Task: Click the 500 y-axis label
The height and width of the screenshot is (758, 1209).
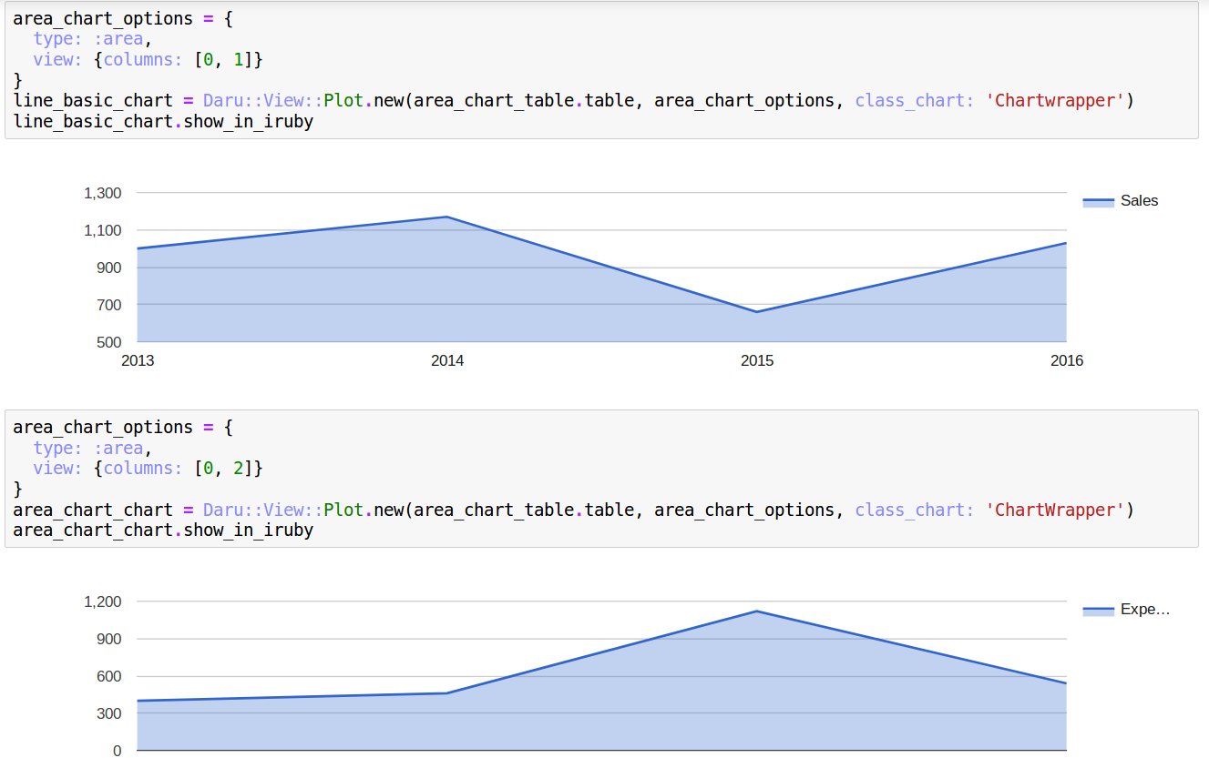Action: coord(108,342)
